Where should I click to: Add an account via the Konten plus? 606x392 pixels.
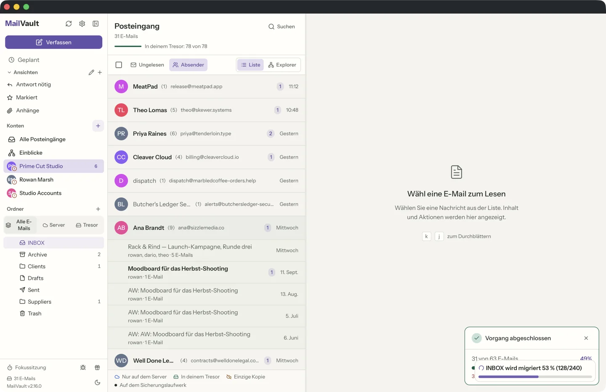pyautogui.click(x=98, y=126)
